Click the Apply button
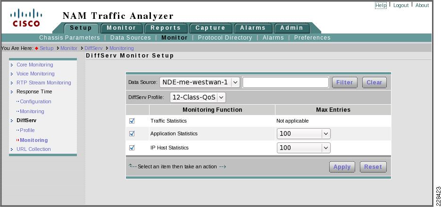This screenshot has height=207, width=441. 342,167
